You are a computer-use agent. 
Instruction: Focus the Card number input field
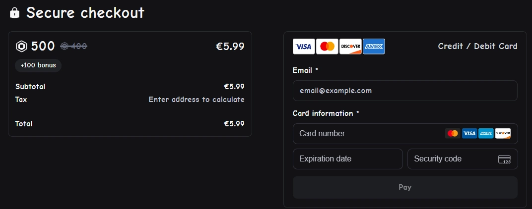[x=405, y=133]
